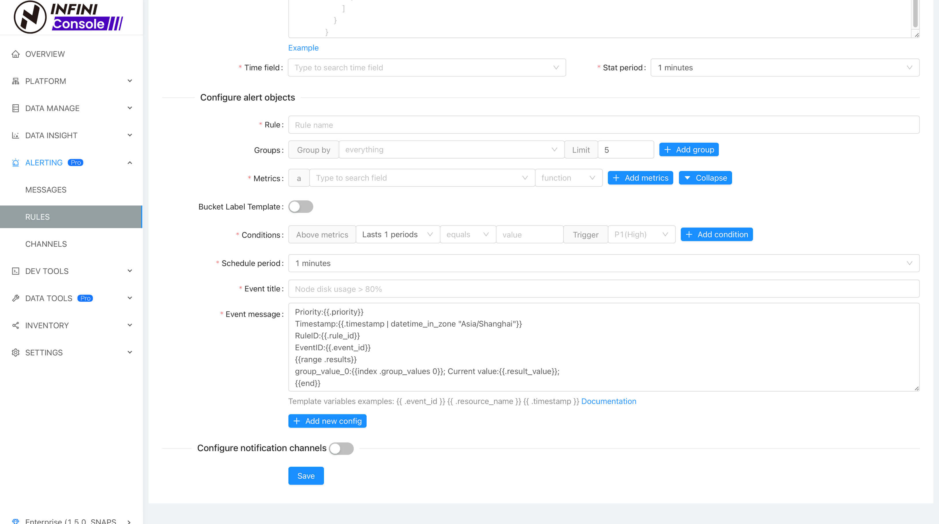The image size is (939, 524).
Task: Open the metrics function dropdown
Action: 569,178
